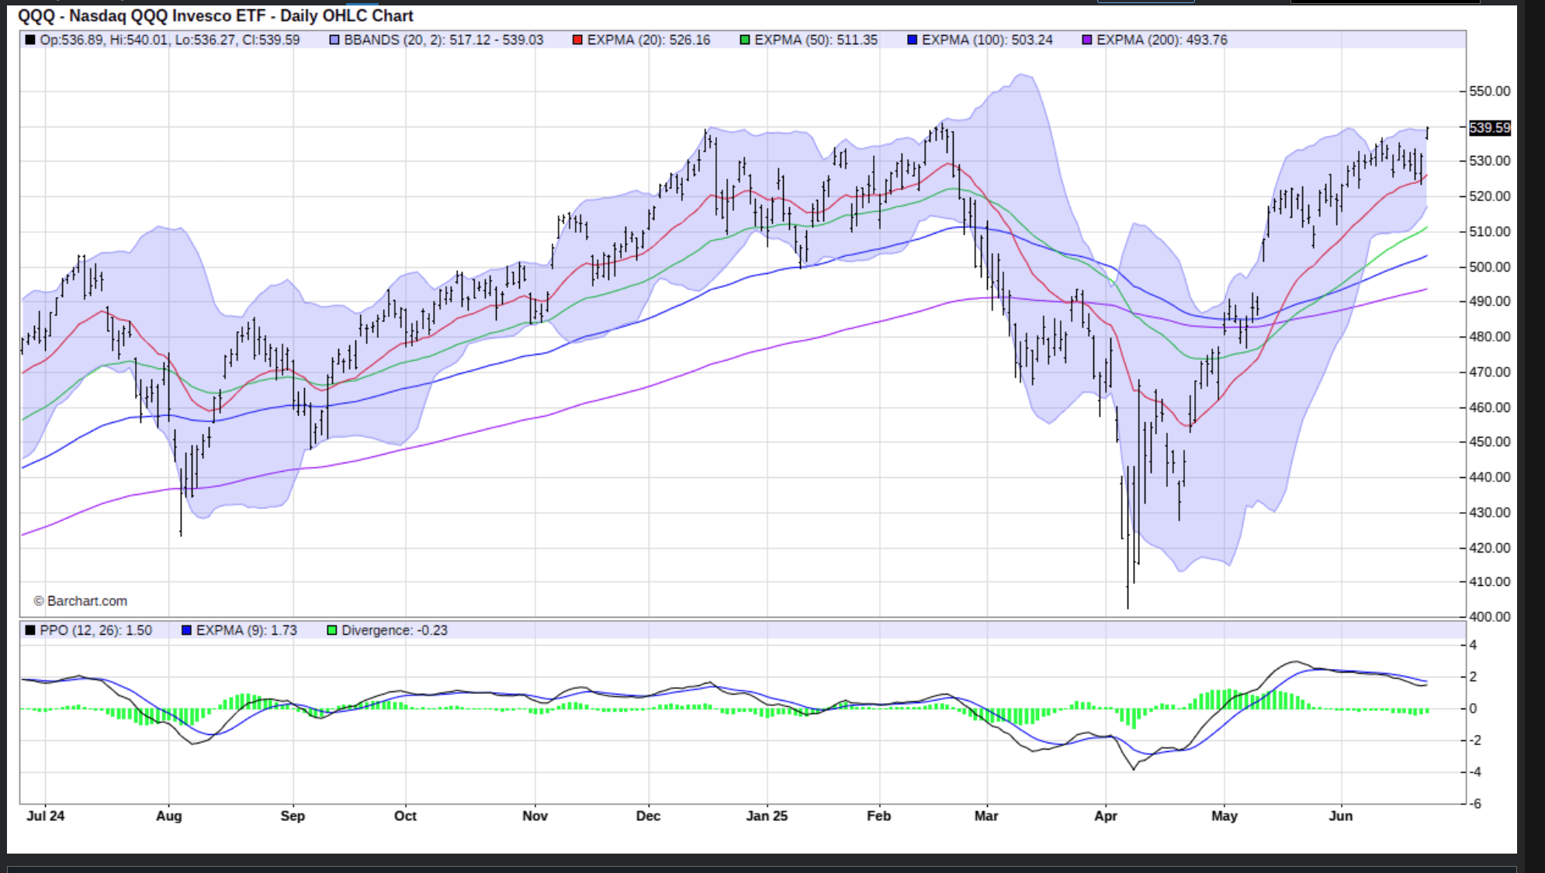This screenshot has width=1545, height=873.
Task: Click the Barchart.com copyright text
Action: (81, 601)
